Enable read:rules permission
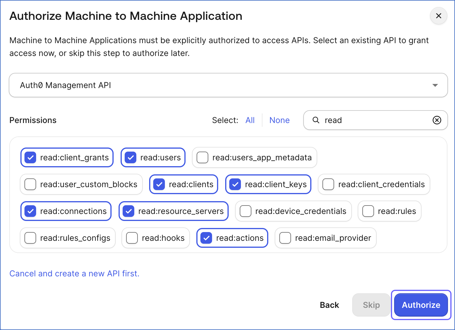This screenshot has width=455, height=330. click(368, 211)
